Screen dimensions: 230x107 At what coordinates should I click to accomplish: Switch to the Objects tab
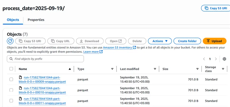(x=13, y=20)
